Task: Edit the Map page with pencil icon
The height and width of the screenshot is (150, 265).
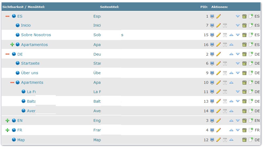Action: coord(219,140)
